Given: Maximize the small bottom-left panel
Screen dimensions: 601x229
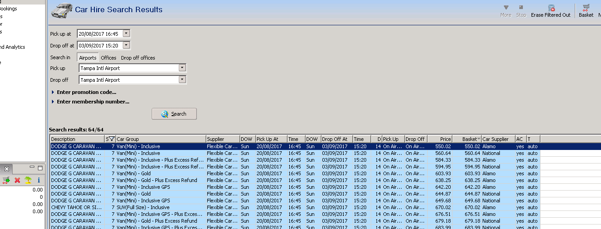Looking at the screenshot, I should 40,168.
